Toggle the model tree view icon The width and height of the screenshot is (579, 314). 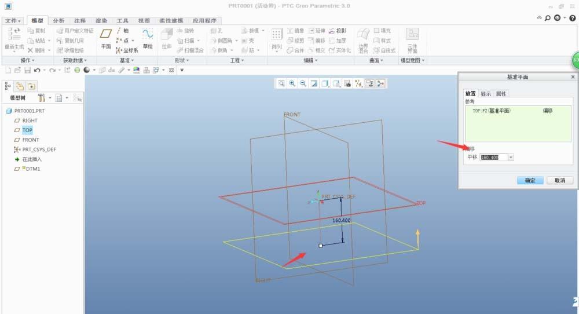pyautogui.click(x=8, y=86)
